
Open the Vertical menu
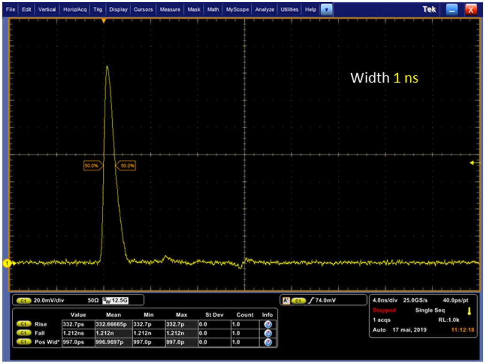click(47, 9)
